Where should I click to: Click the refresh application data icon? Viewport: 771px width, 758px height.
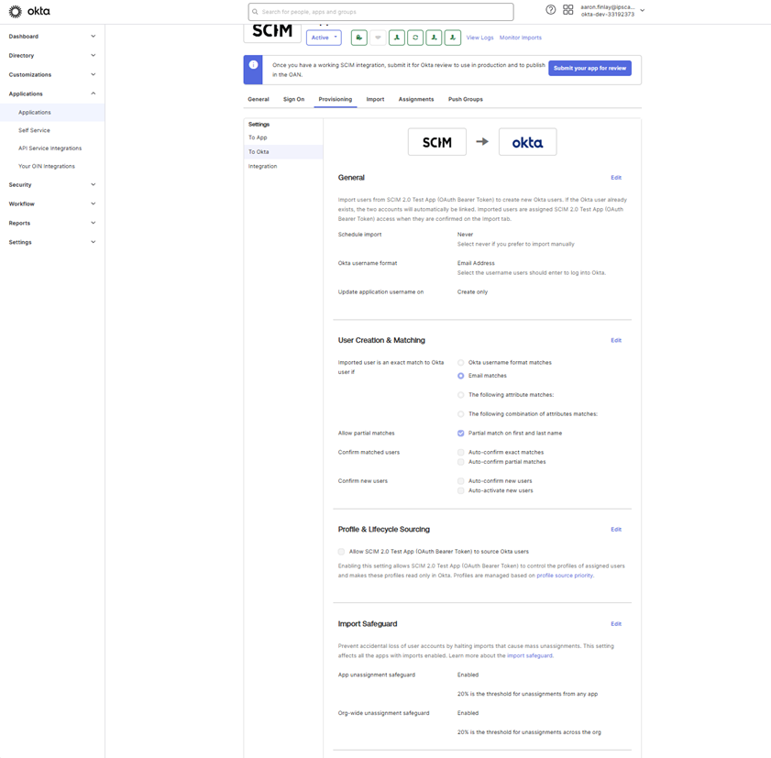[x=415, y=38]
